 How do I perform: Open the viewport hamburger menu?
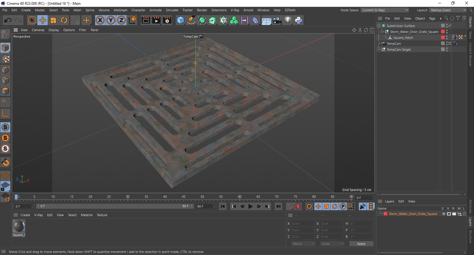16,30
